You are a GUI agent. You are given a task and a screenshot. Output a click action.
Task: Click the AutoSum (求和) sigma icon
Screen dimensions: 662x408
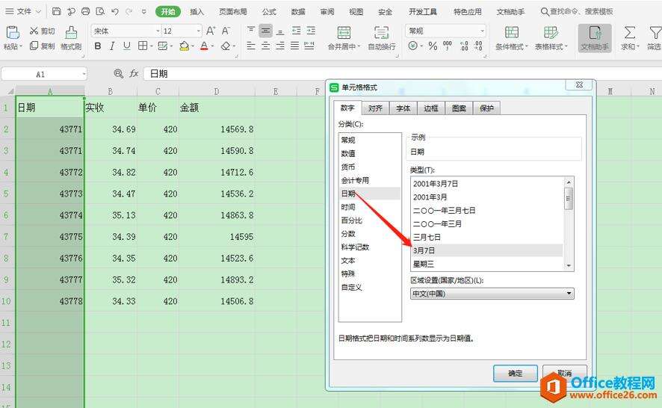(630, 33)
